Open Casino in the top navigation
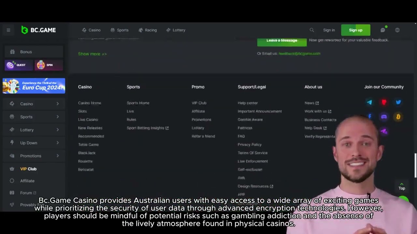Image resolution: width=417 pixels, height=234 pixels. (x=91, y=30)
